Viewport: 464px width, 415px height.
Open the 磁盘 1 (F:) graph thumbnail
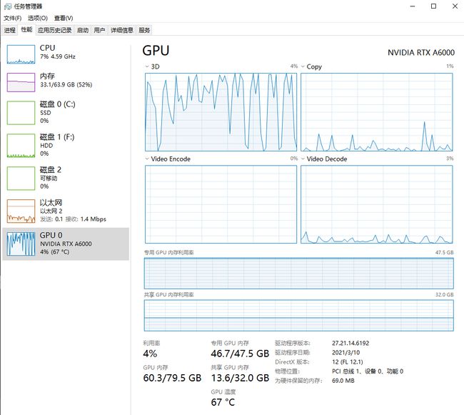point(21,145)
